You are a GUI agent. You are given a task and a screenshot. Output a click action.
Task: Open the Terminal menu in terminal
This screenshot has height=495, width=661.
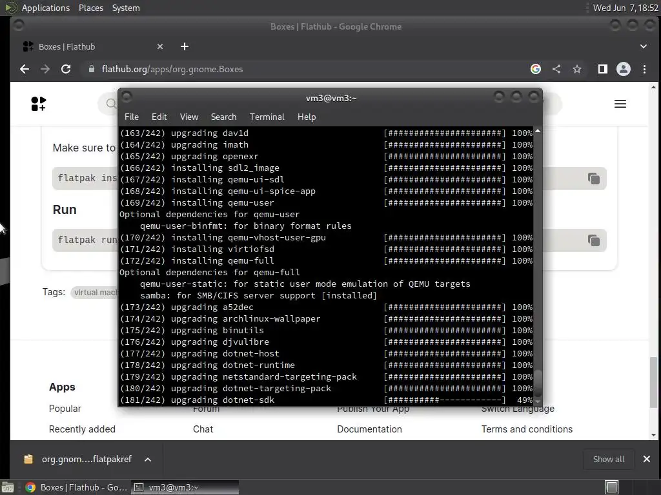(267, 117)
